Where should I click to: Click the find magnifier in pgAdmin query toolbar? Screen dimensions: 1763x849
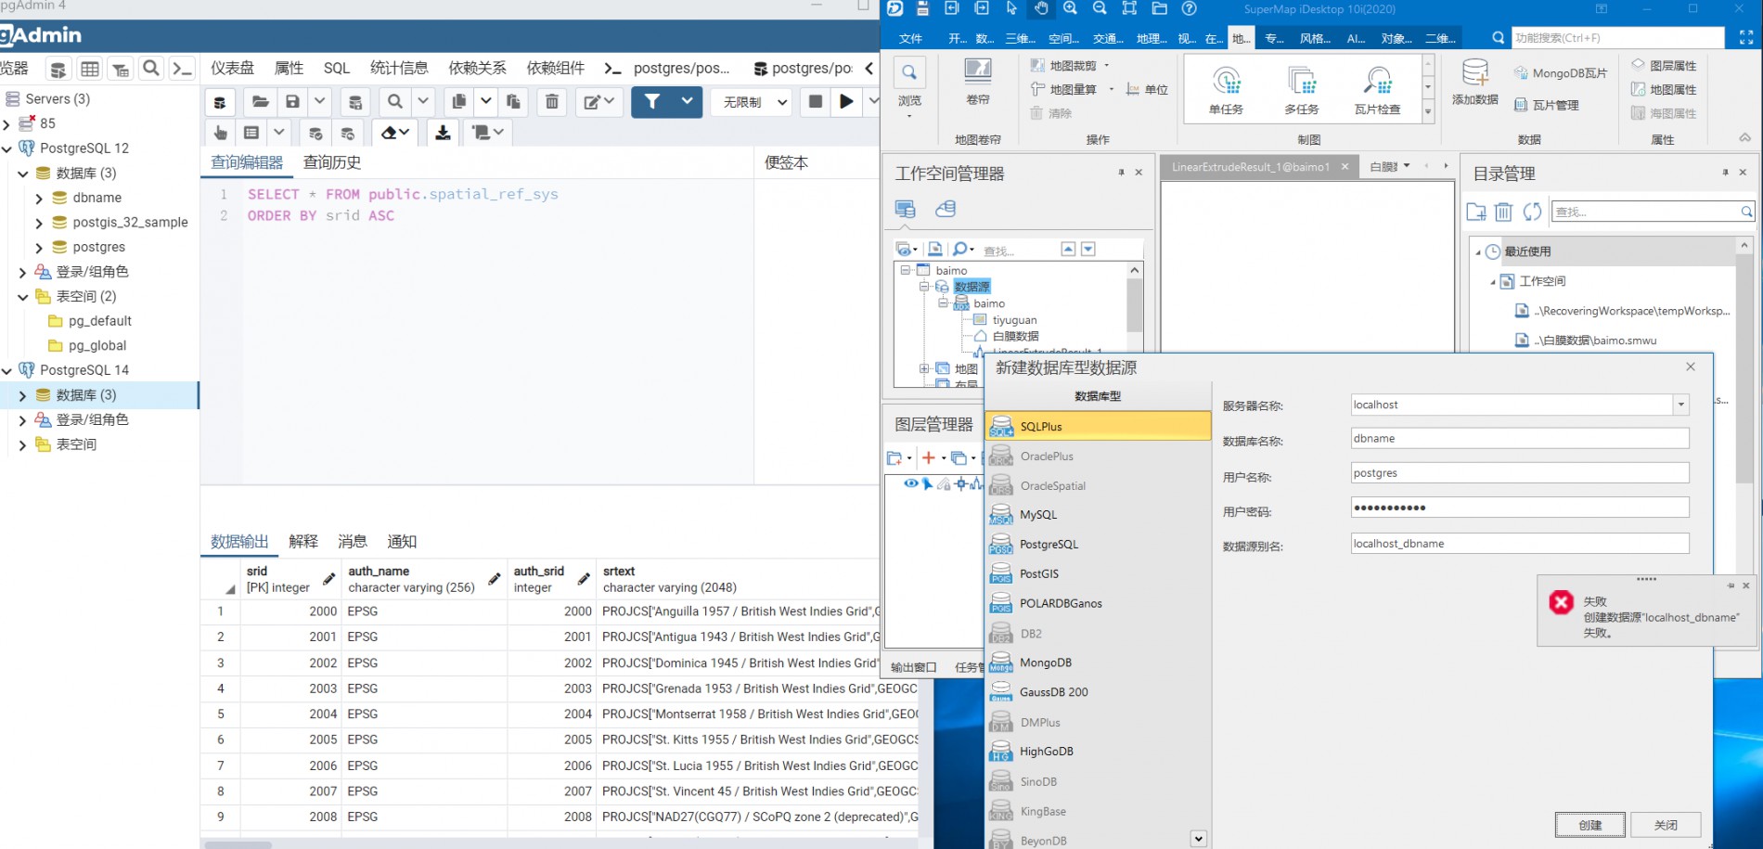[x=395, y=101]
